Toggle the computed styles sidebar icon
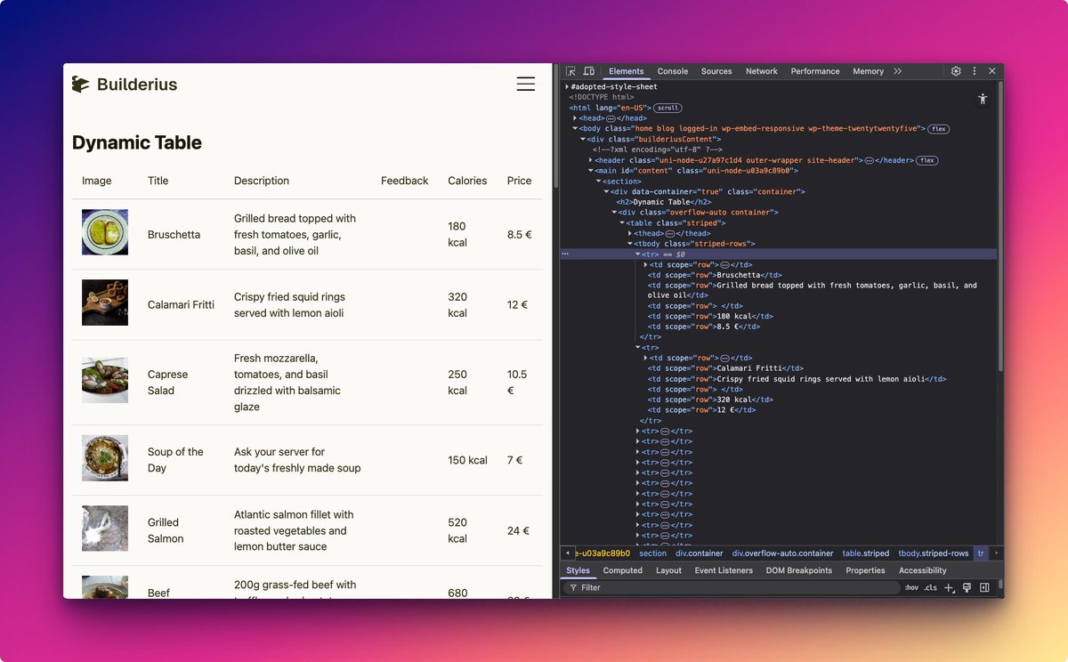This screenshot has height=662, width=1068. click(x=984, y=587)
